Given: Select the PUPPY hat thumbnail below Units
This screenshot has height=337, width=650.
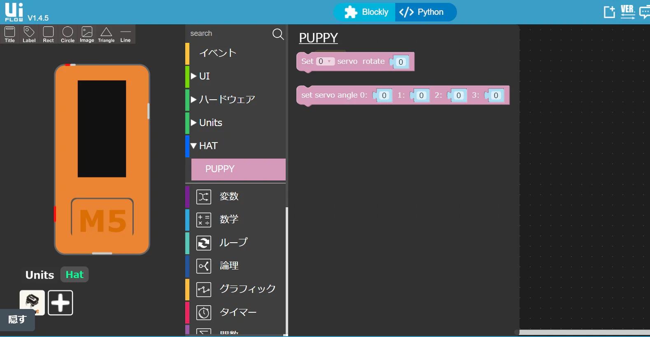Looking at the screenshot, I should tap(32, 303).
